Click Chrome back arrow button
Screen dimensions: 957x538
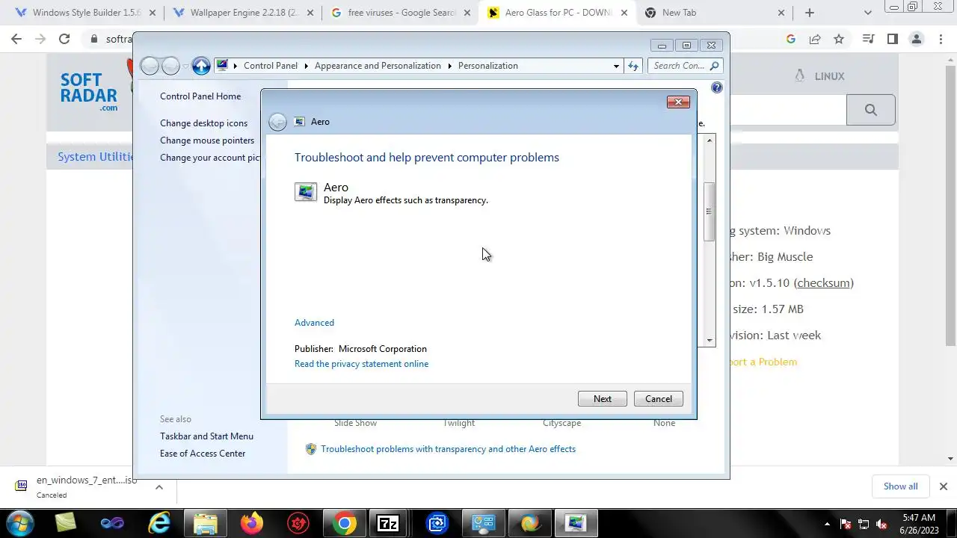click(16, 39)
